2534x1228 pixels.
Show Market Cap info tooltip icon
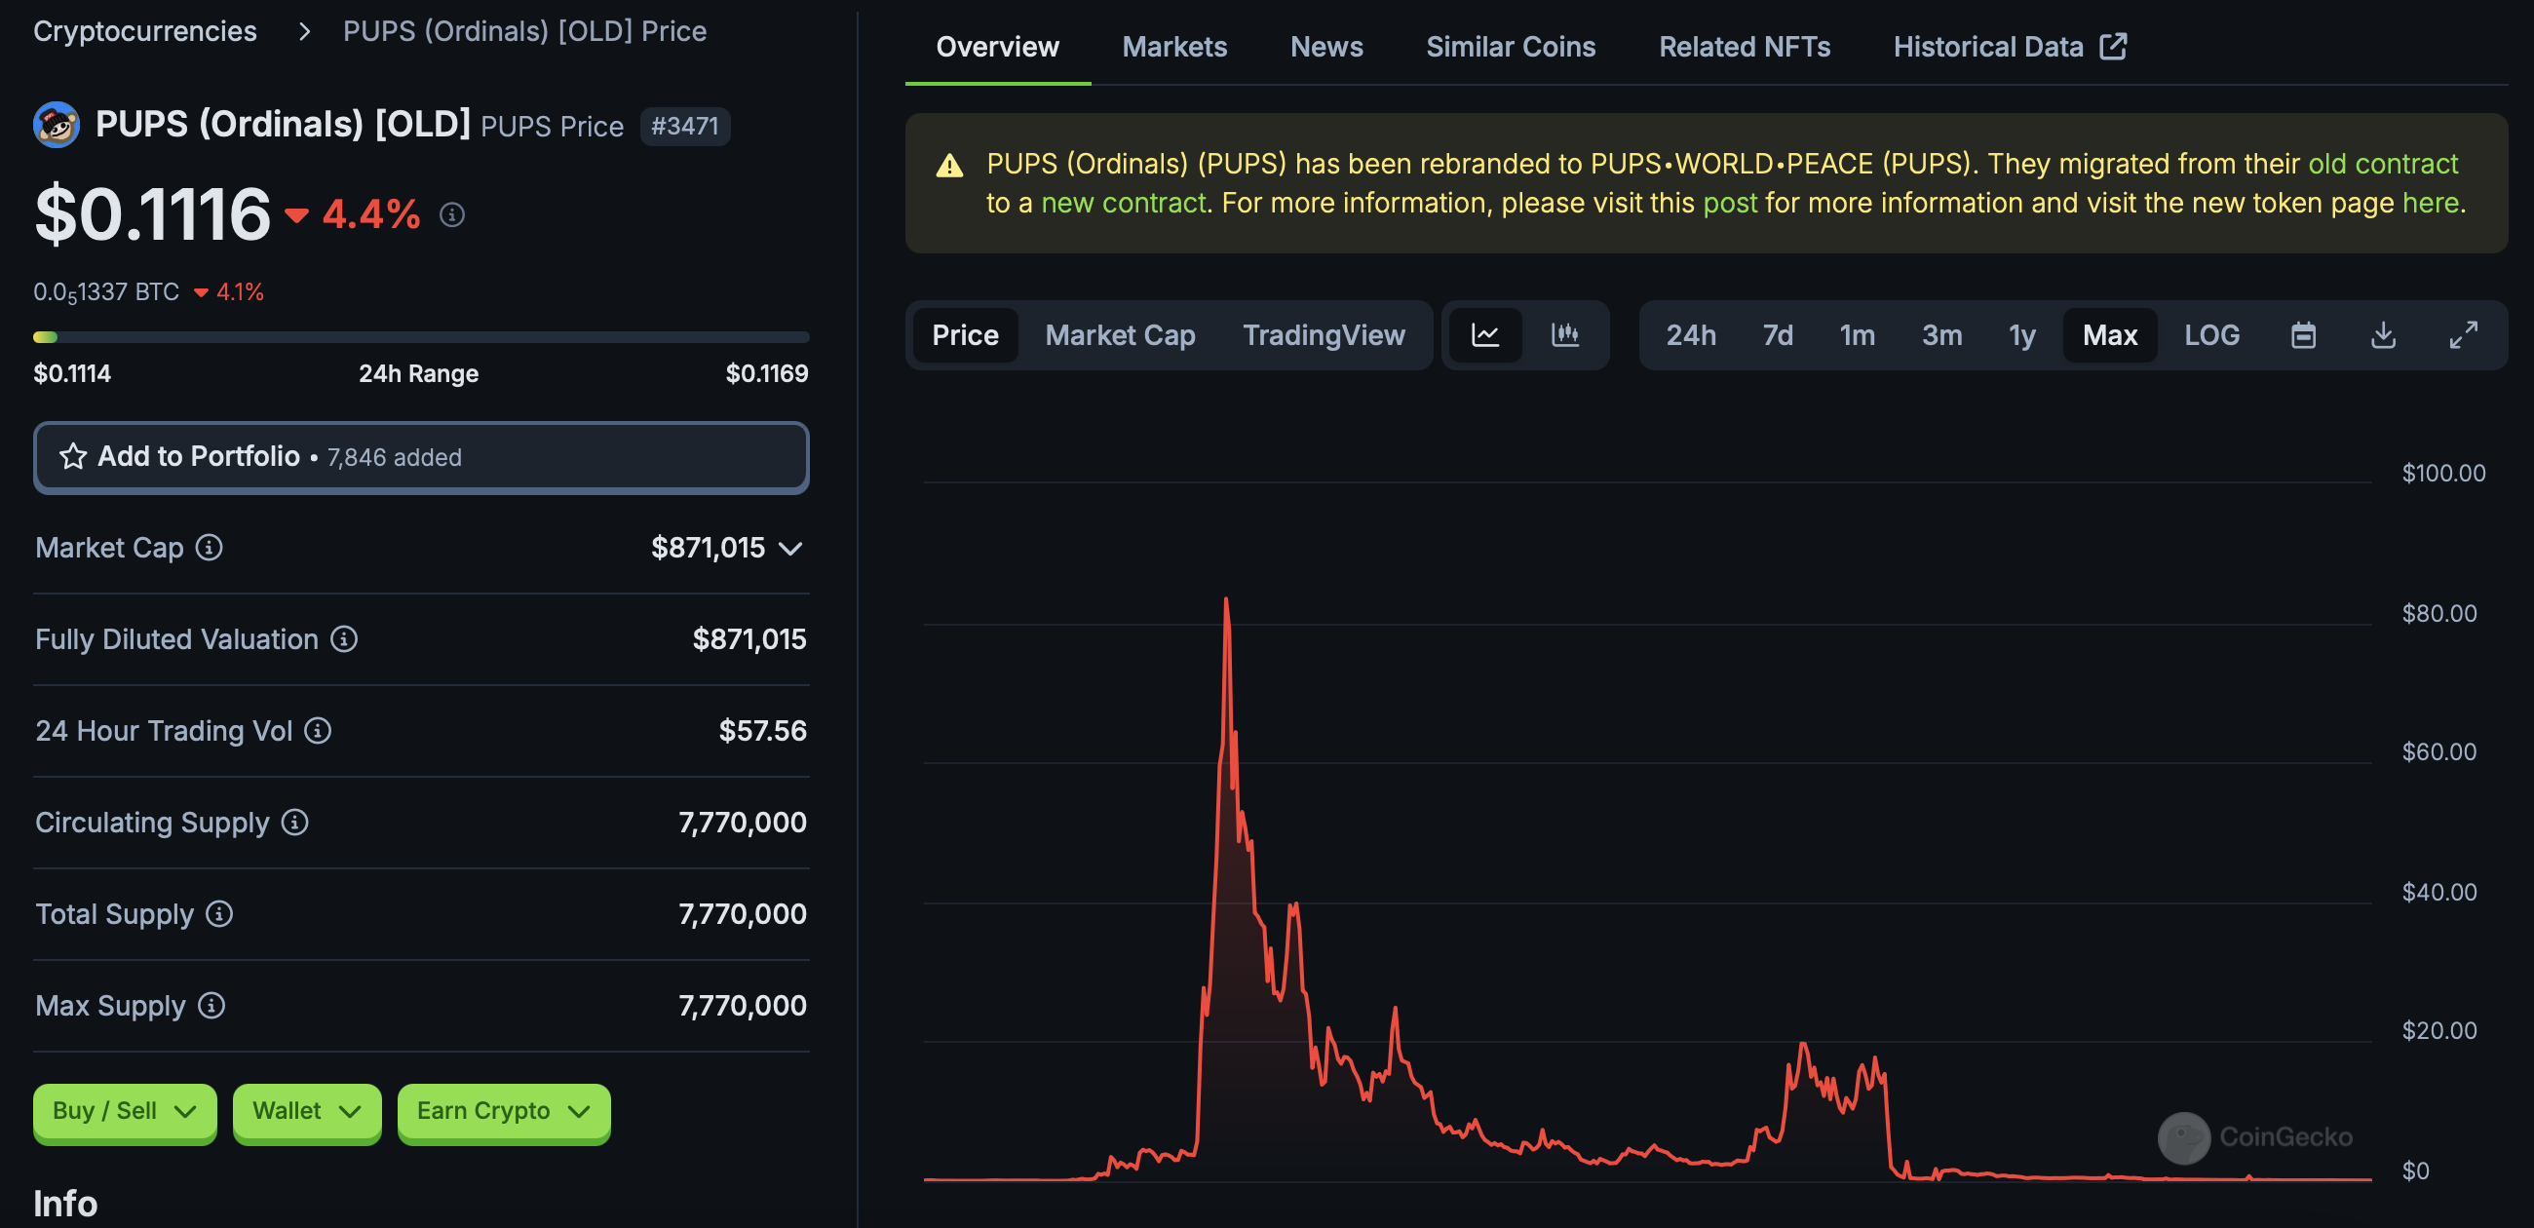209,547
